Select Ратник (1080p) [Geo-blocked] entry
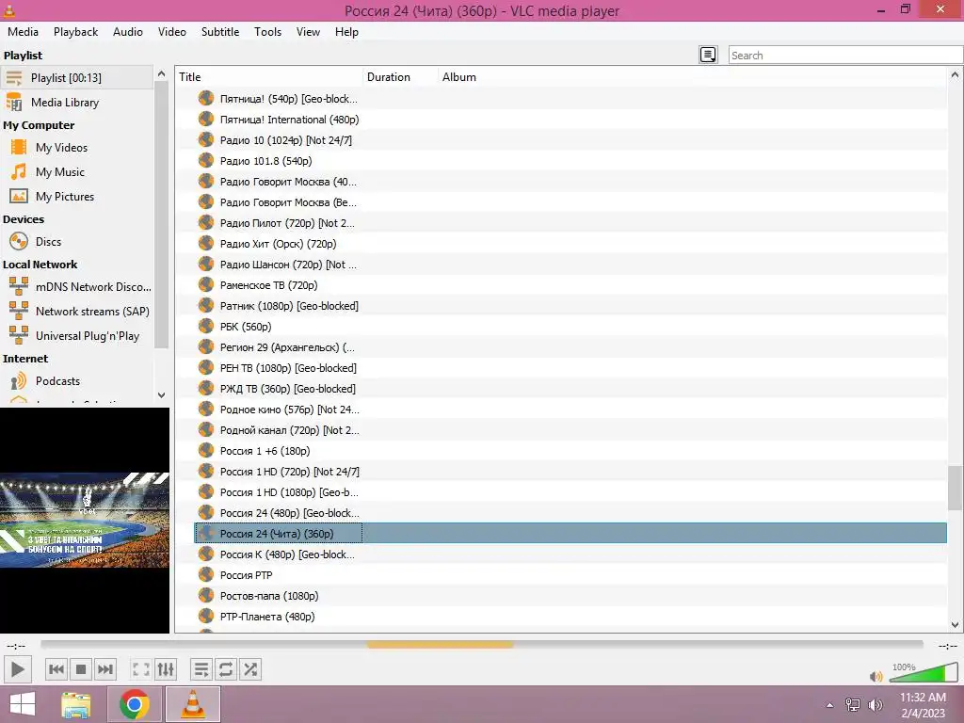The height and width of the screenshot is (723, 964). 289,306
